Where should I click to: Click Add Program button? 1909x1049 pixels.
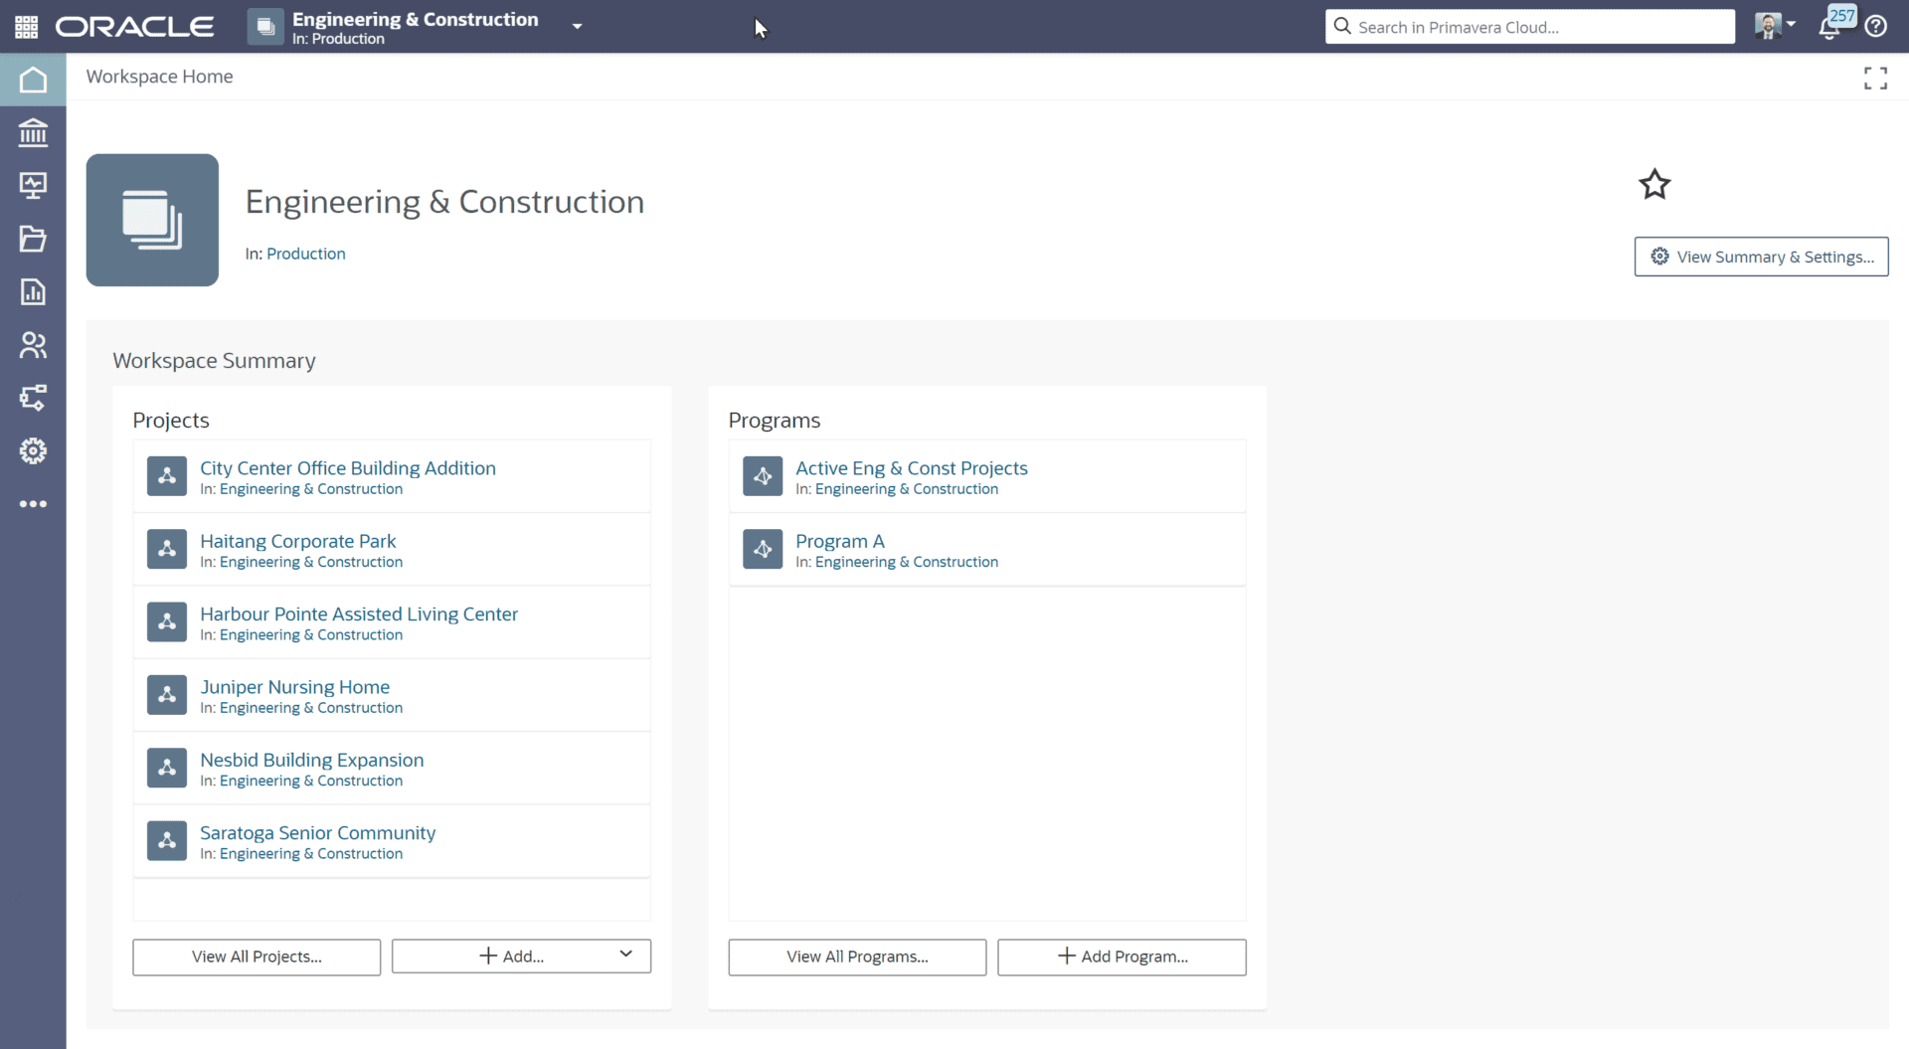point(1122,957)
